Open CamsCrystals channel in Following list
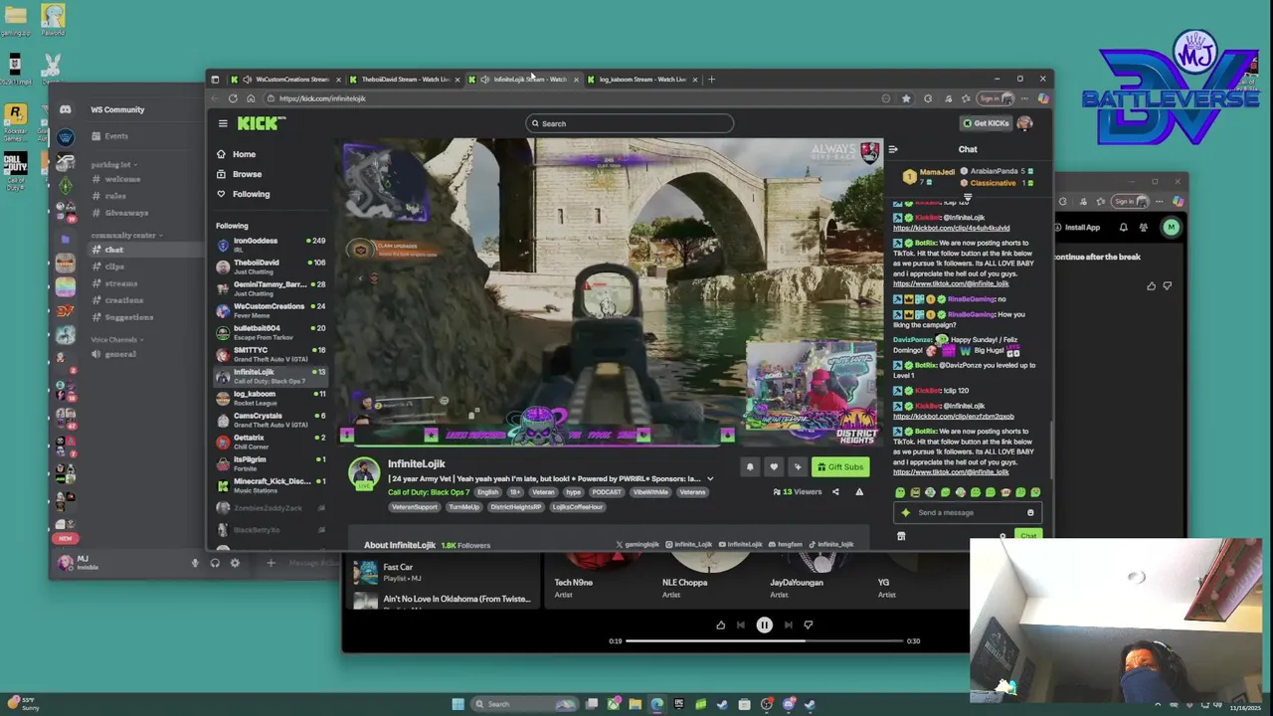This screenshot has width=1273, height=716. [271, 419]
